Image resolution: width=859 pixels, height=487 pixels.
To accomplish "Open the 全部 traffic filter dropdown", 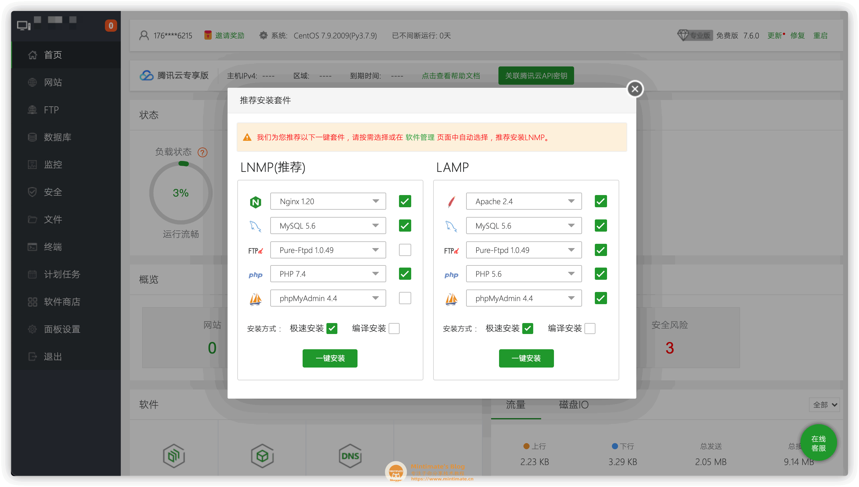I will (x=824, y=405).
